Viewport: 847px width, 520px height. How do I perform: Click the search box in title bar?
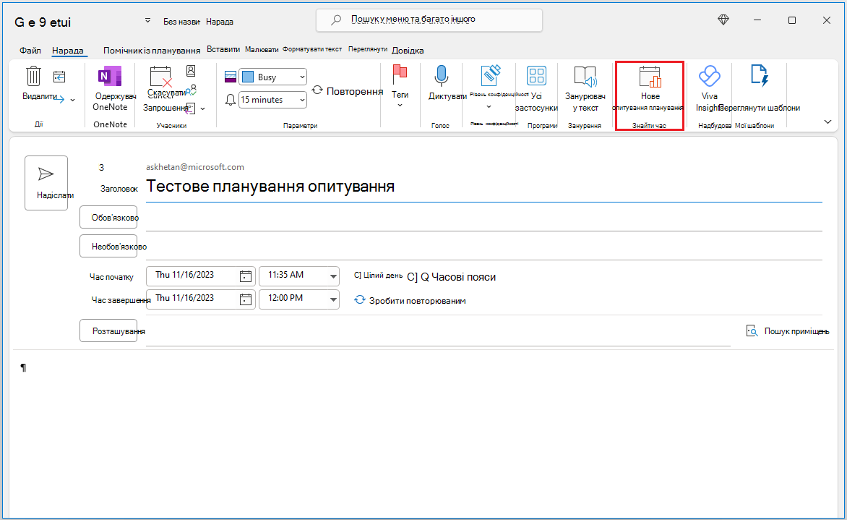point(429,20)
